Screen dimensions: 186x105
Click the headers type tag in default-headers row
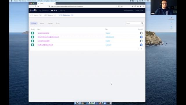coord(108,33)
